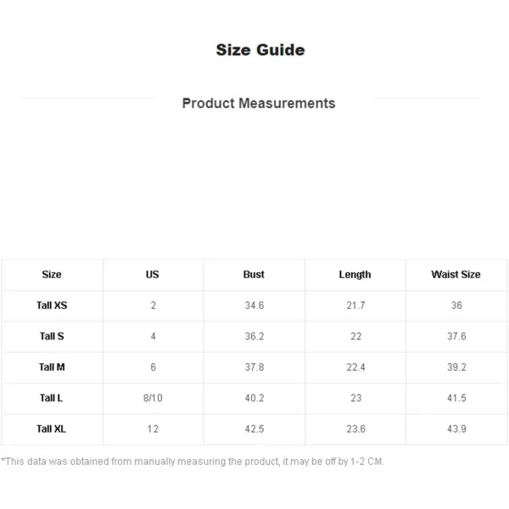Select the Size column header
Image resolution: width=509 pixels, height=509 pixels.
click(52, 275)
